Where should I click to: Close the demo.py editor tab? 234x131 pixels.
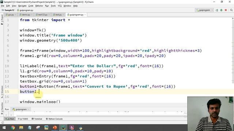31,15
